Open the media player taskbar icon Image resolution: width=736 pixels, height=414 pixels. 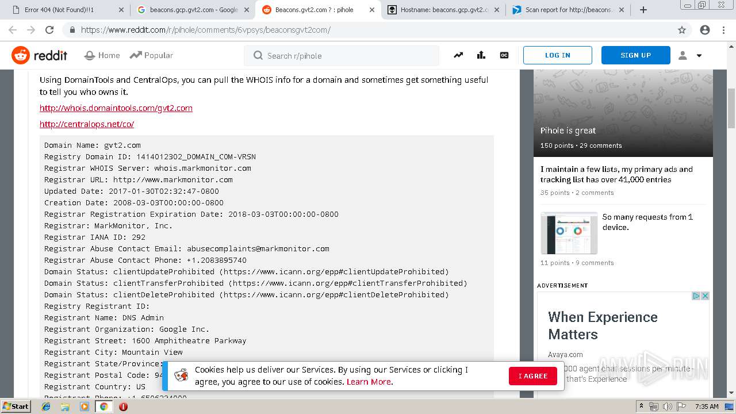[85, 407]
